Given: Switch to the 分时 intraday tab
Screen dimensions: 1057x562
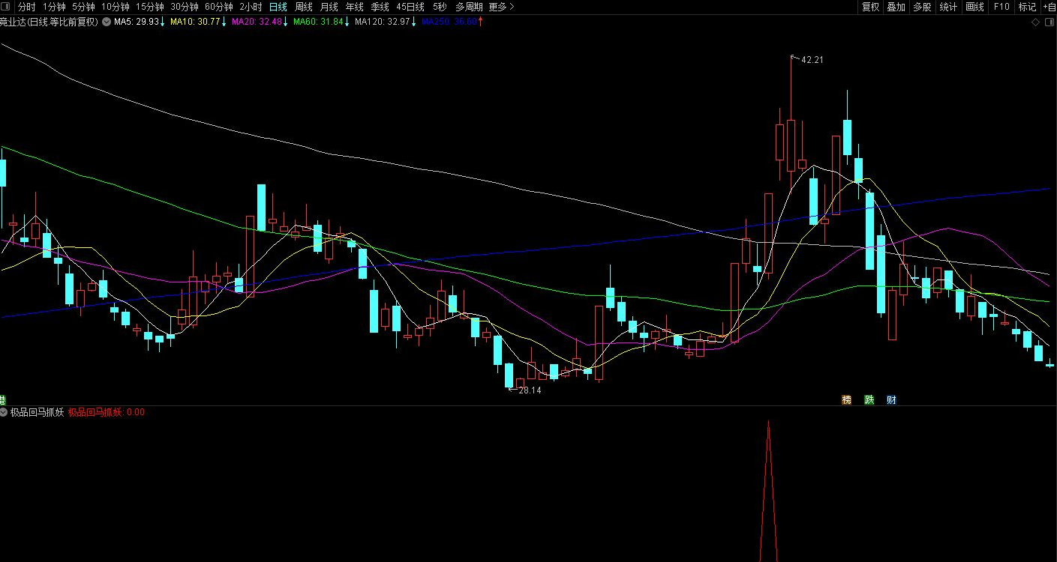Looking at the screenshot, I should pyautogui.click(x=27, y=7).
